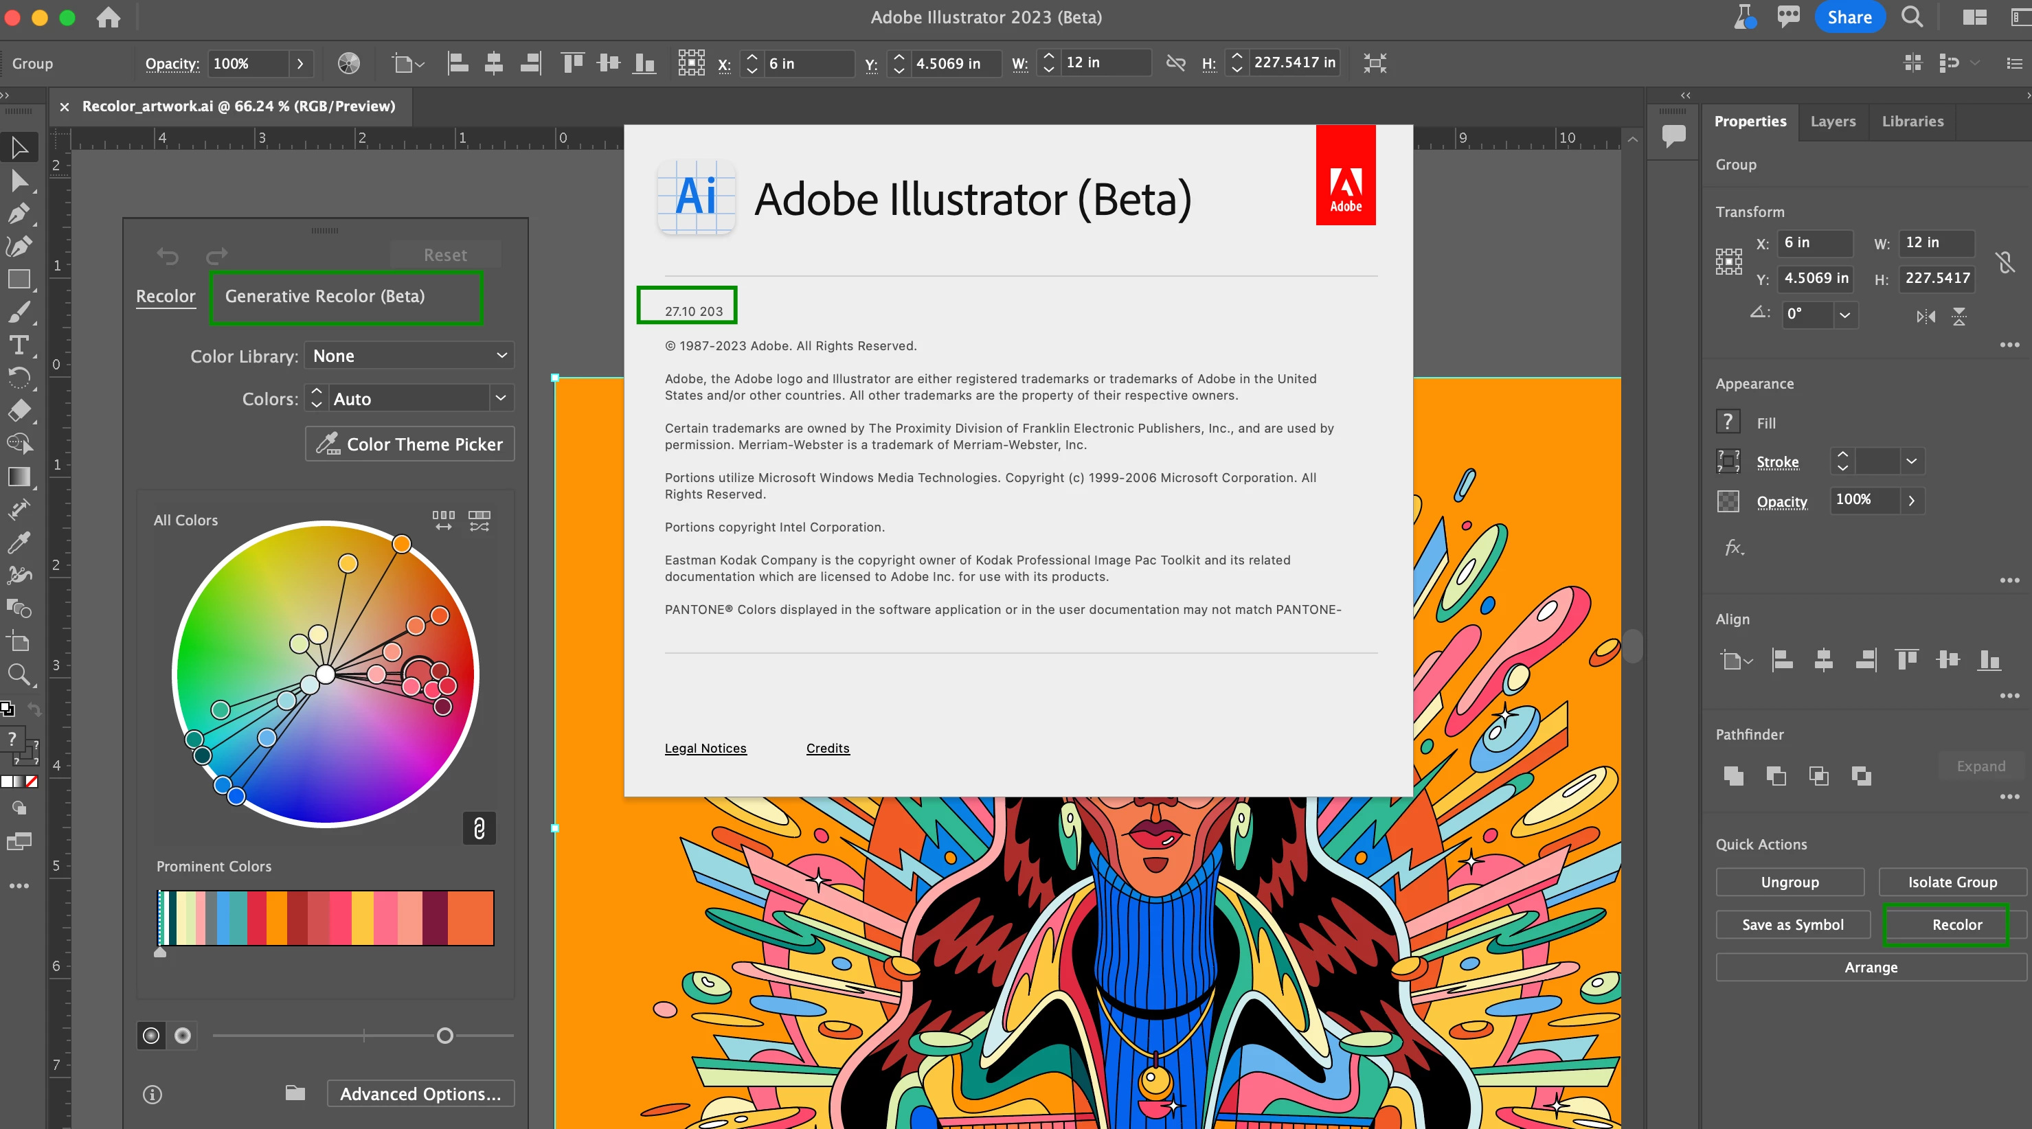
Task: Click the Ungroup quick action button
Action: pos(1789,882)
